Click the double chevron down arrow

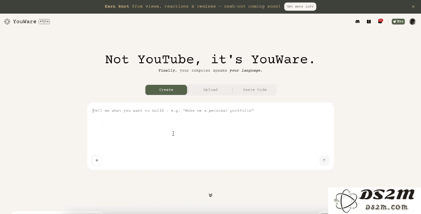(211, 195)
